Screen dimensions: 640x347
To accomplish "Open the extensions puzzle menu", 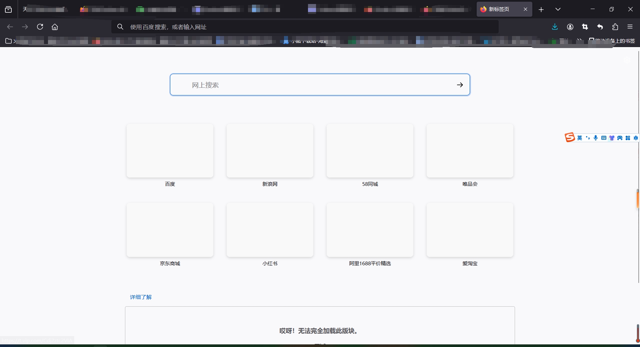I will point(615,27).
